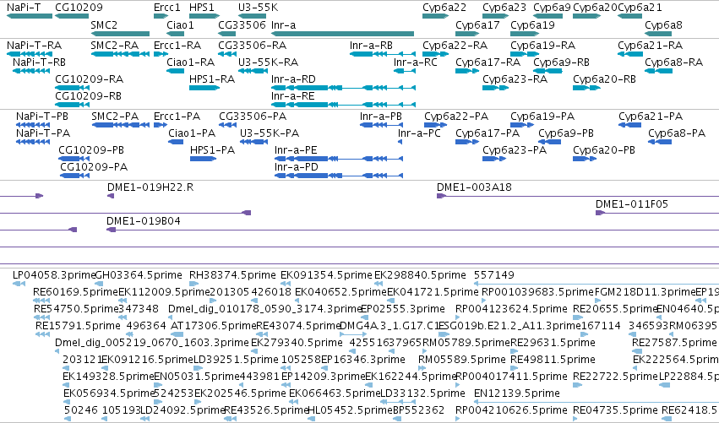This screenshot has width=719, height=423.
Task: Click protein U3-55K-PA label
Action: (x=270, y=133)
